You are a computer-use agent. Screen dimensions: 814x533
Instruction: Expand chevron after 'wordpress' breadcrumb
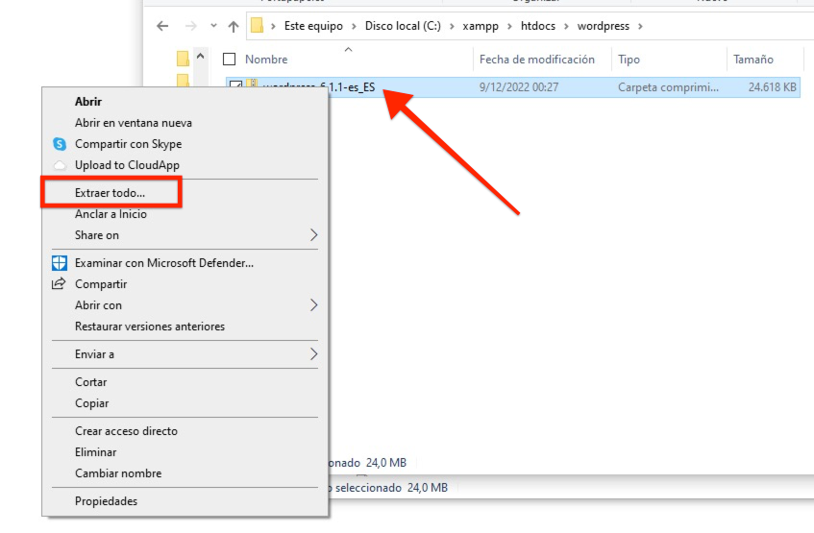tap(641, 26)
